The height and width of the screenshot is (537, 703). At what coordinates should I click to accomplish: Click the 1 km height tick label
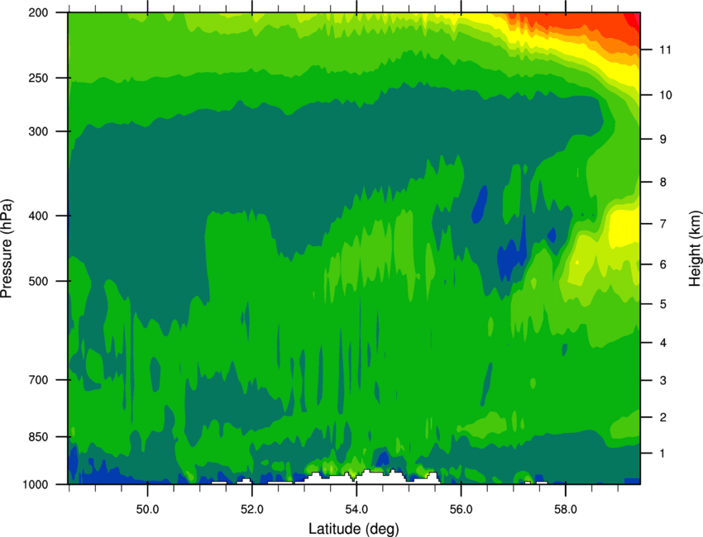click(662, 454)
